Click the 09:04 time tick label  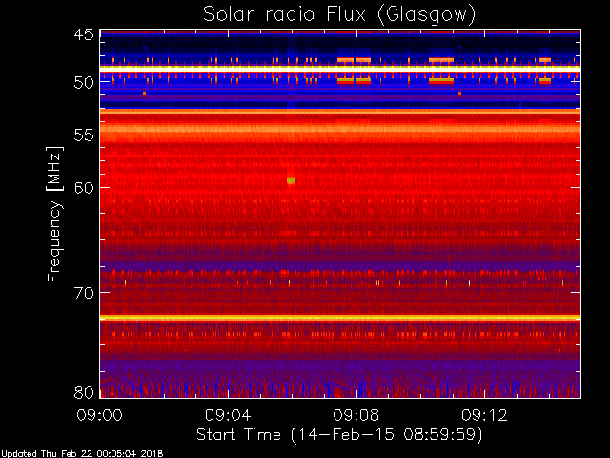pos(228,415)
